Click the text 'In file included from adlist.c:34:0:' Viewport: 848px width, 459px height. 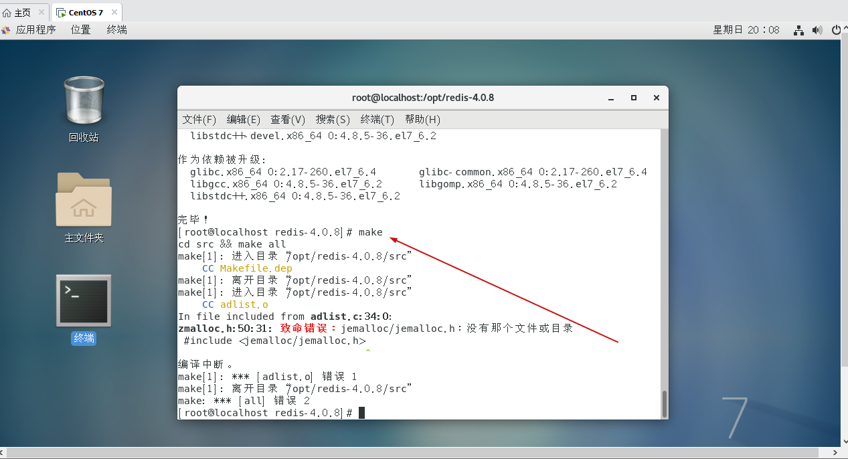pos(285,316)
